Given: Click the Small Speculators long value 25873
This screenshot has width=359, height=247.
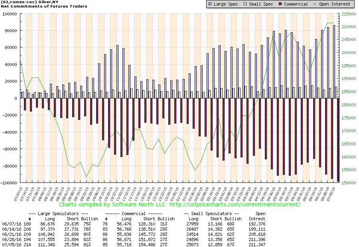Looking at the screenshot, I should point(192,245).
